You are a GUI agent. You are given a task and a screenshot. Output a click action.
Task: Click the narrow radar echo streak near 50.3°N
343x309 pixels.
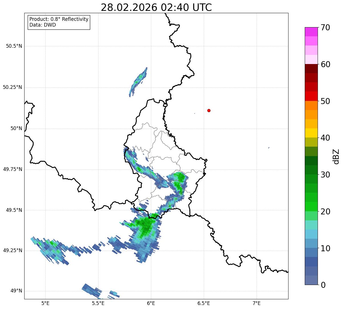pyautogui.click(x=138, y=82)
